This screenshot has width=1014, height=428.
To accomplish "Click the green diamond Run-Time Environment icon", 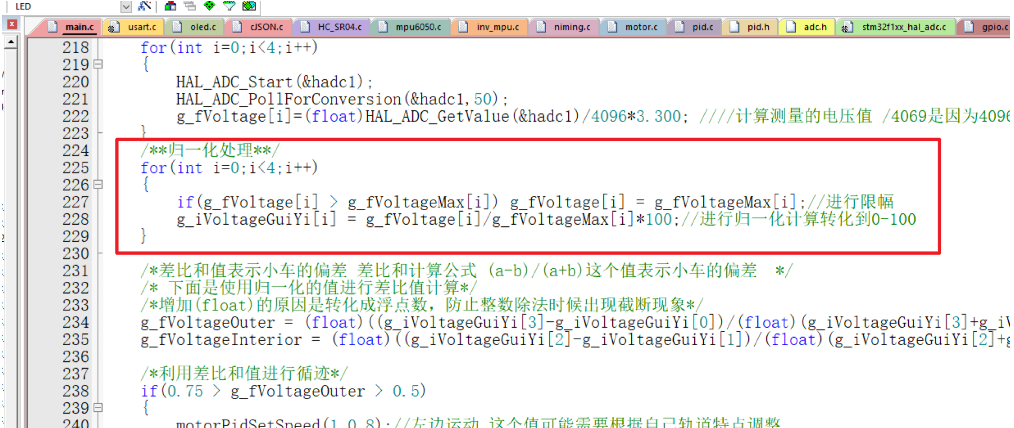I will [x=209, y=6].
